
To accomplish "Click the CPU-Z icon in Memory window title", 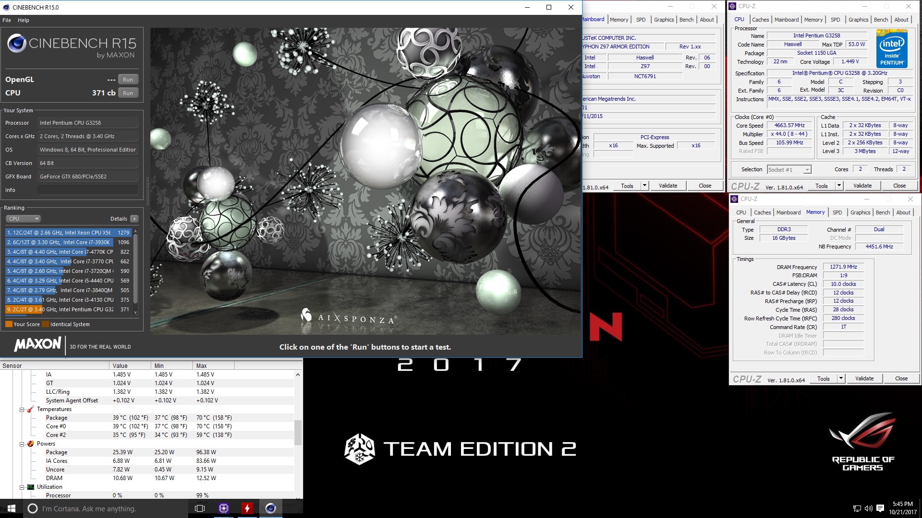I will click(x=734, y=199).
